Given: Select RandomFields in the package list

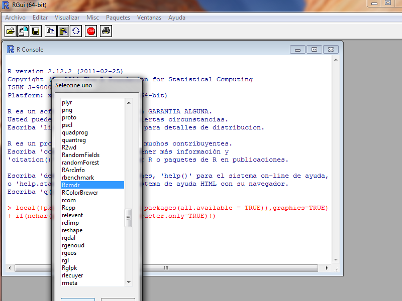Looking at the screenshot, I should pos(92,155).
